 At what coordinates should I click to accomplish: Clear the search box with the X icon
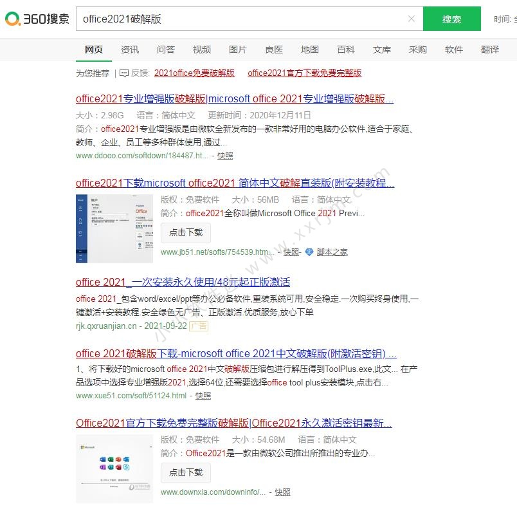[x=411, y=19]
